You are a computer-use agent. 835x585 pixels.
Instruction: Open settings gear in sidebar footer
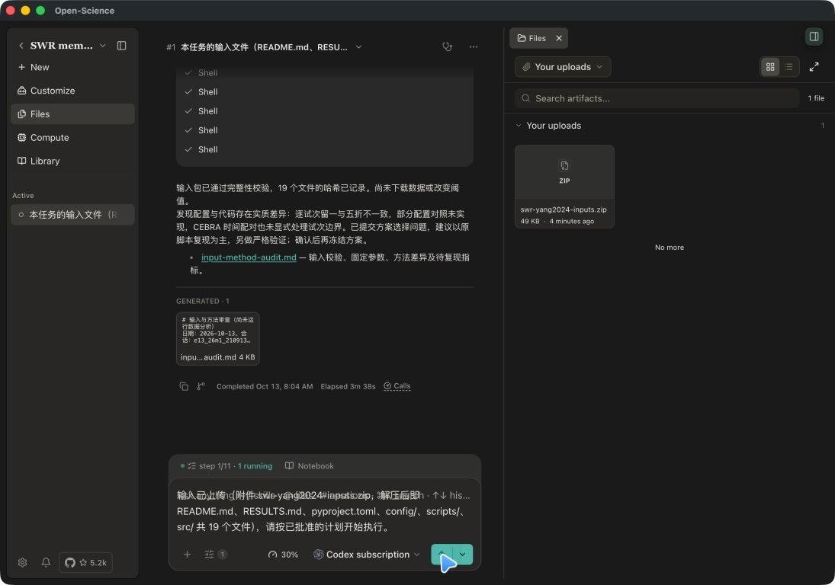[22, 562]
